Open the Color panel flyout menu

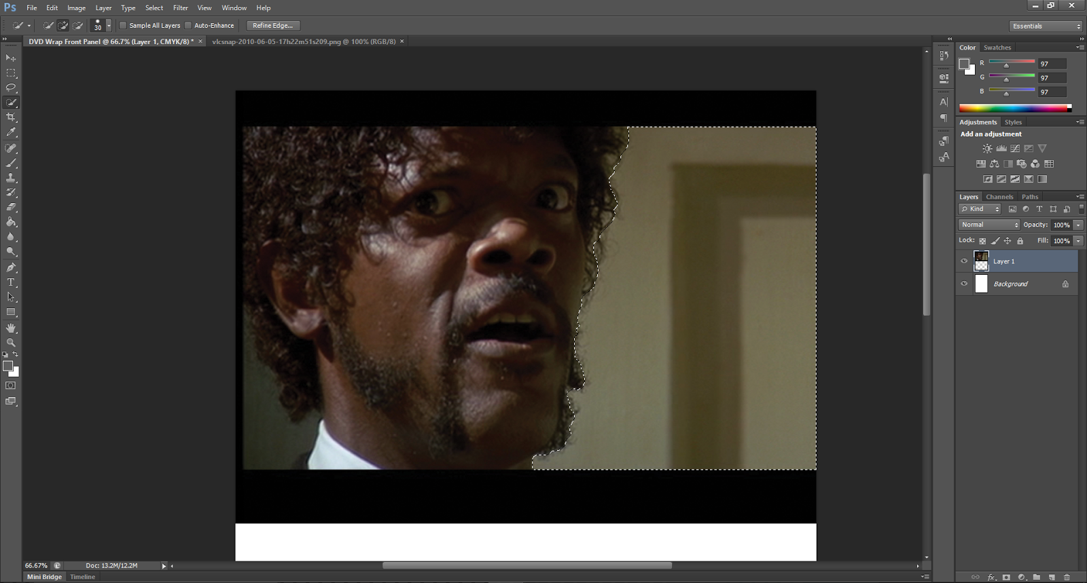(1080, 48)
